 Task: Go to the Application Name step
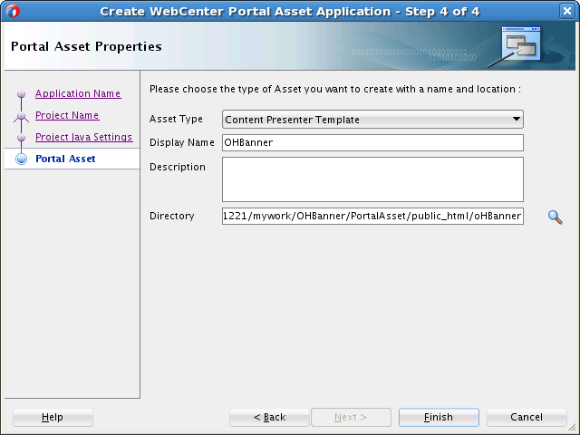pos(78,93)
